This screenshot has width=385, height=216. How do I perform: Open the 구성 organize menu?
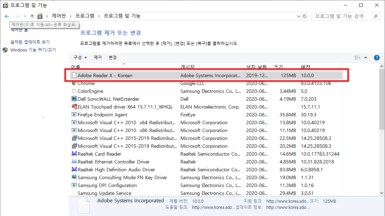point(80,57)
